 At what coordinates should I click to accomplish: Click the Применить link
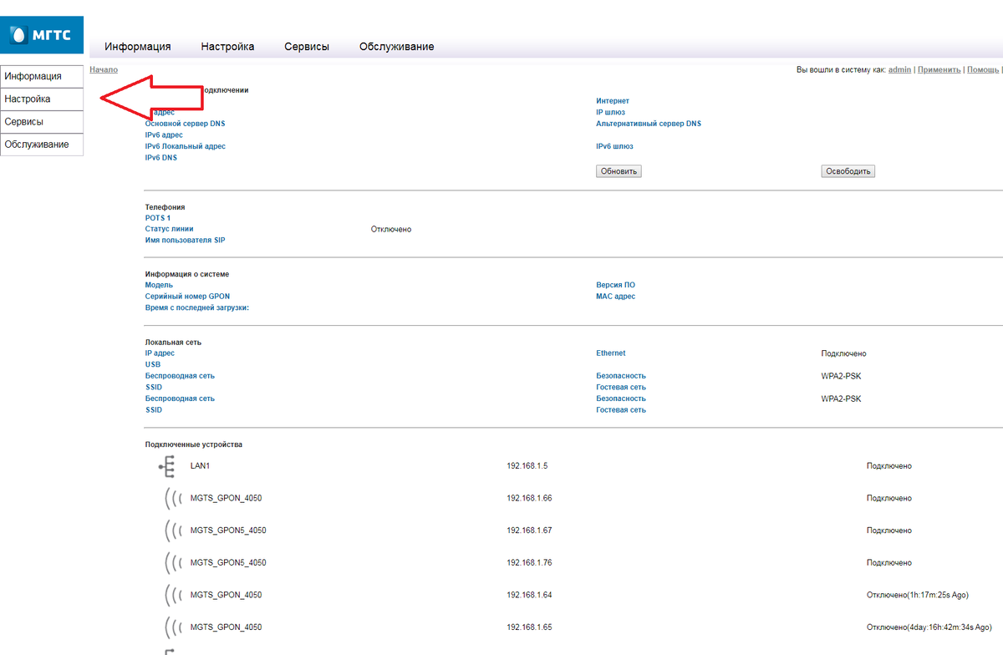pyautogui.click(x=939, y=69)
